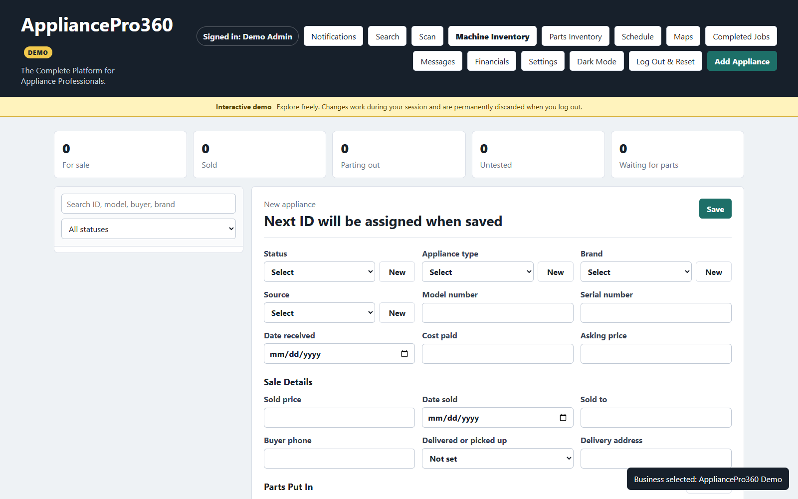Toggle Dark Mode

(597, 61)
